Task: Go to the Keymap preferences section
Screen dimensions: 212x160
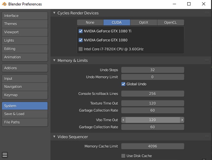Action: click(24, 95)
